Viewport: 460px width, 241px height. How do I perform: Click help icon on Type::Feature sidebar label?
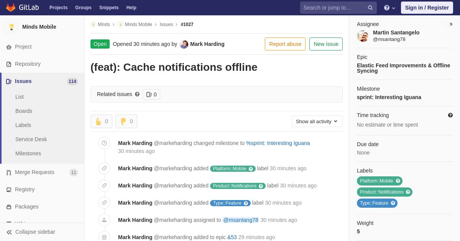pyautogui.click(x=393, y=203)
